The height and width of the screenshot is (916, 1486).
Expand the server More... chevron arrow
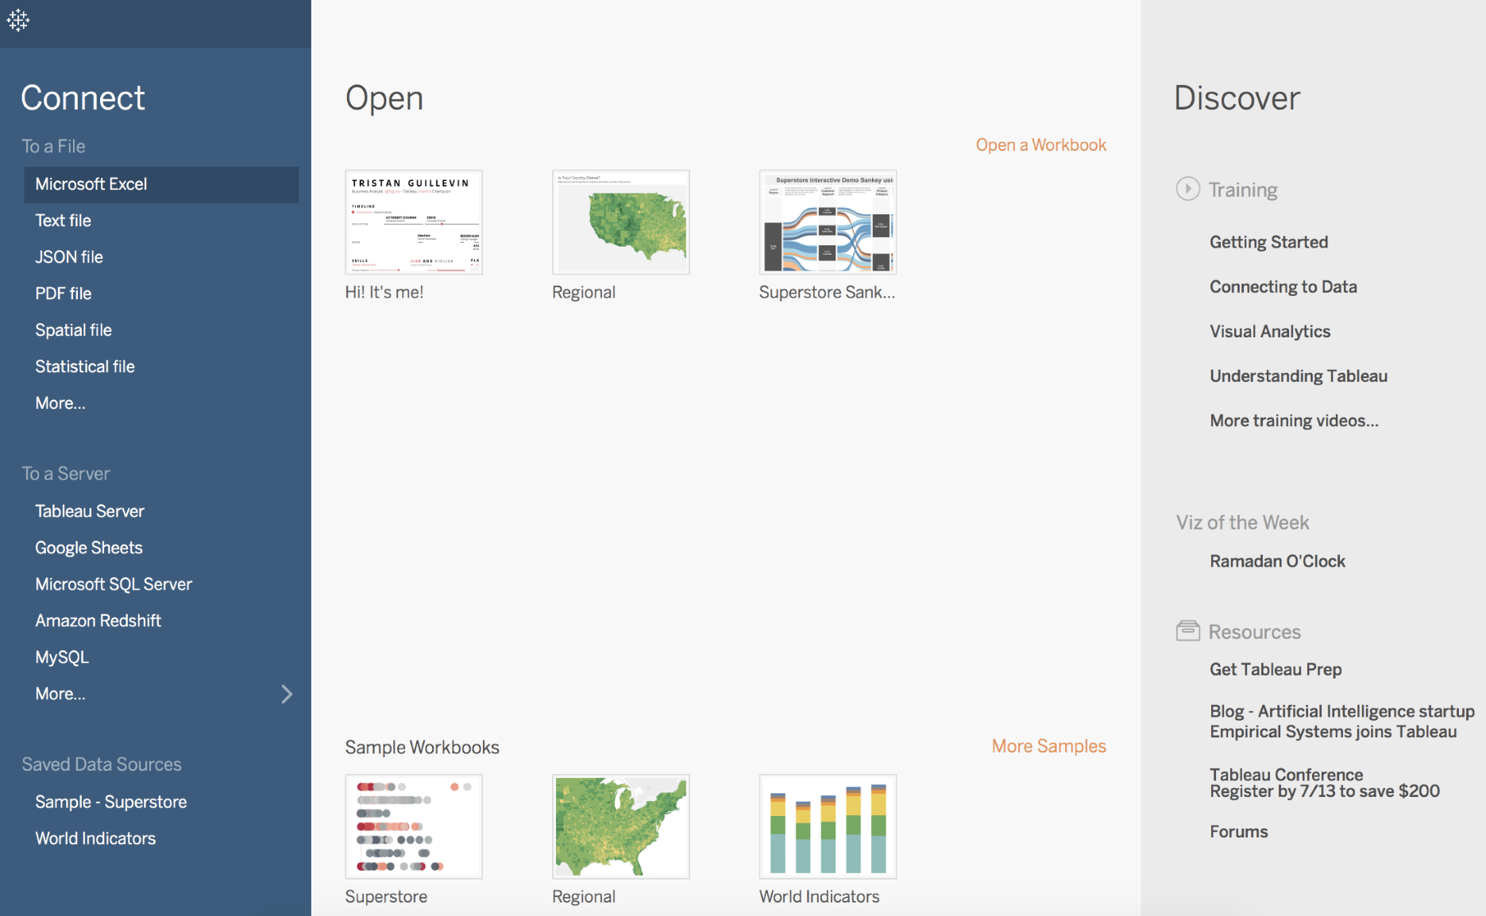tap(287, 694)
